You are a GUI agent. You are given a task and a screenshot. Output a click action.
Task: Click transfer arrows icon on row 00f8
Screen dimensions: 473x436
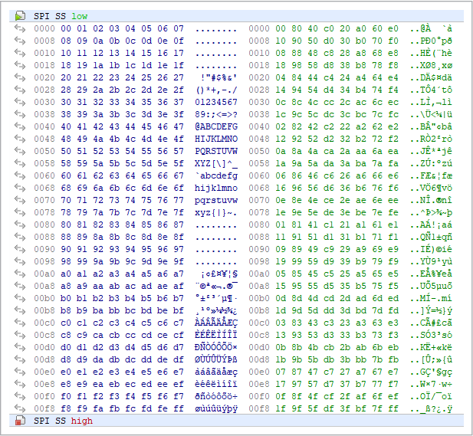[20, 408]
